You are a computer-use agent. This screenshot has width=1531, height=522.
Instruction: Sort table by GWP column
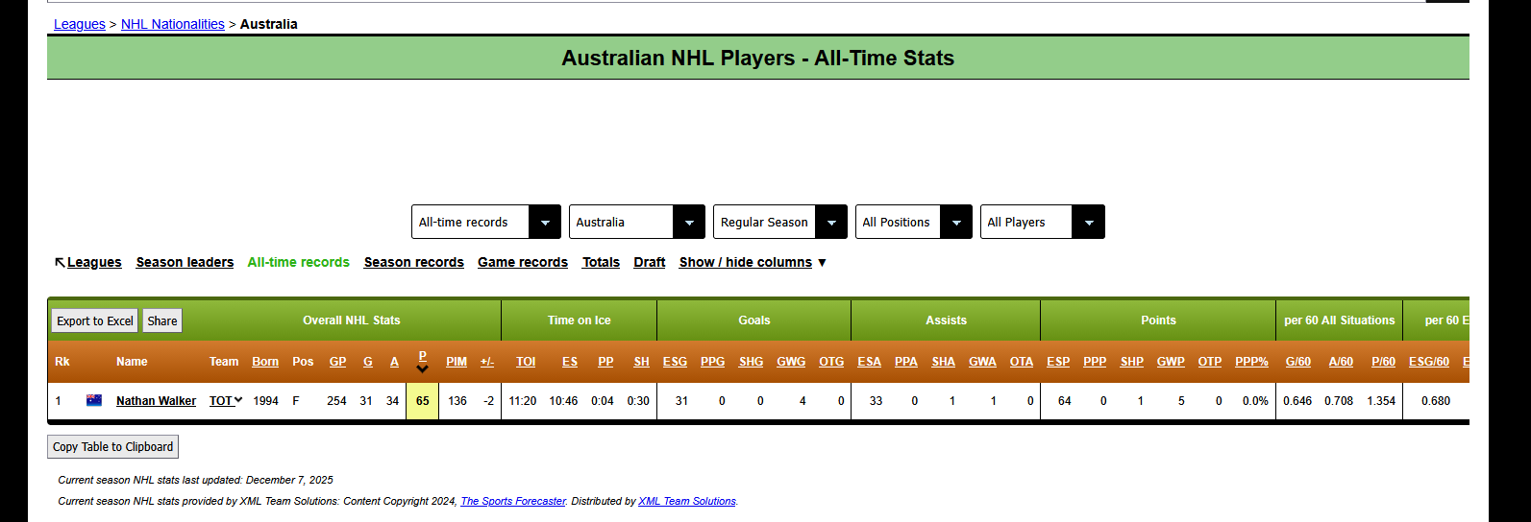coord(1171,362)
